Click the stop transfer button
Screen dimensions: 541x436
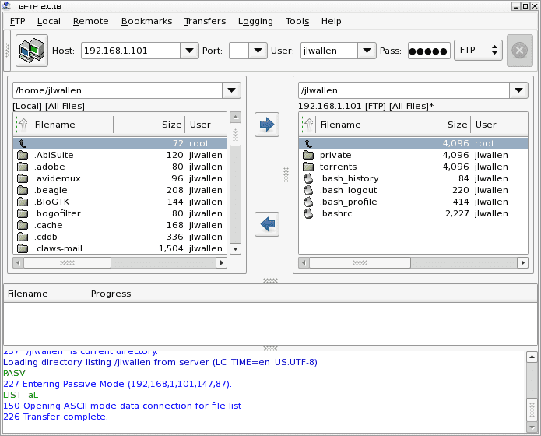click(520, 51)
